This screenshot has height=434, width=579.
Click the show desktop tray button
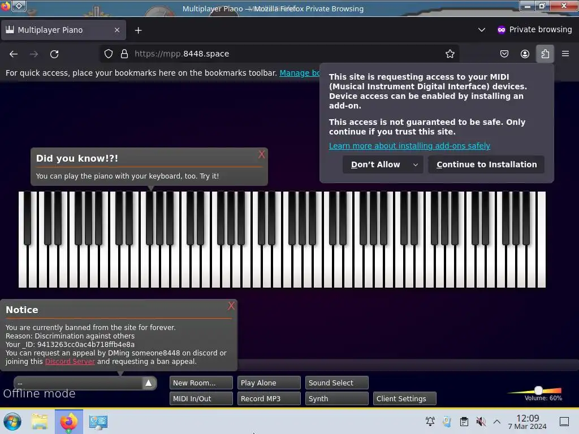point(564,422)
